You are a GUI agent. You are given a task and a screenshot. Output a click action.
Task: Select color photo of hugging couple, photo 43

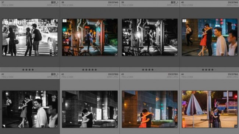point(150,109)
